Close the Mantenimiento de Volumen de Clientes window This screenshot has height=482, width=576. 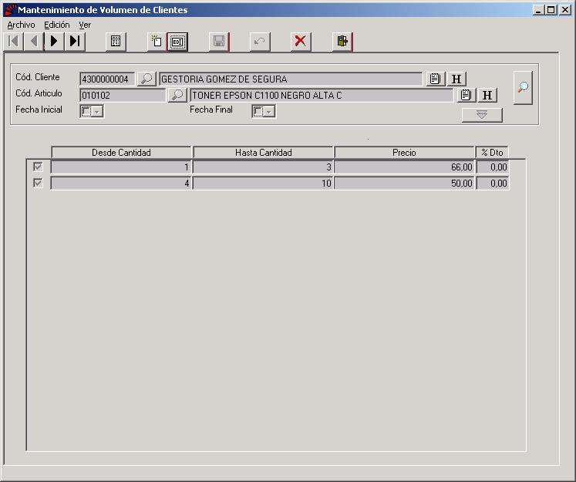click(565, 10)
